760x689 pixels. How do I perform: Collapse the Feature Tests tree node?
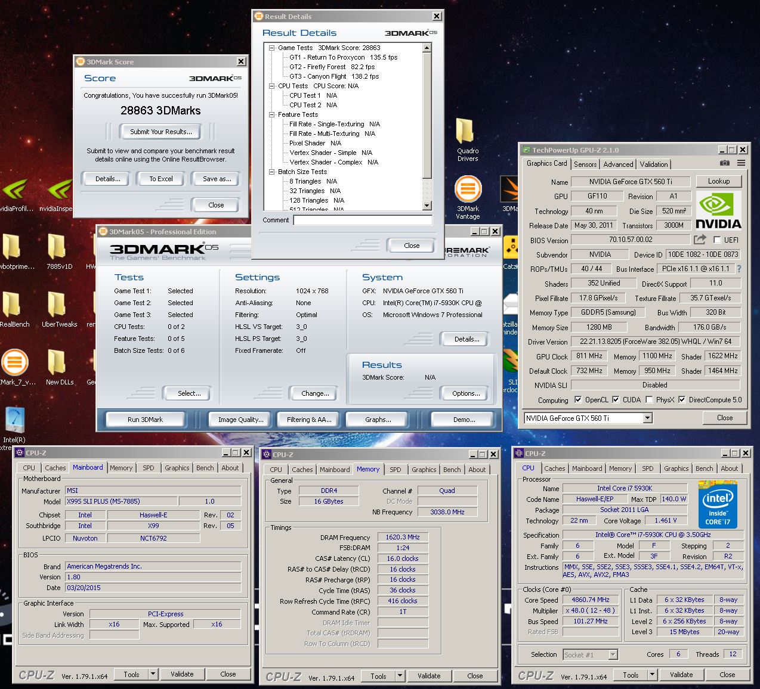[272, 114]
